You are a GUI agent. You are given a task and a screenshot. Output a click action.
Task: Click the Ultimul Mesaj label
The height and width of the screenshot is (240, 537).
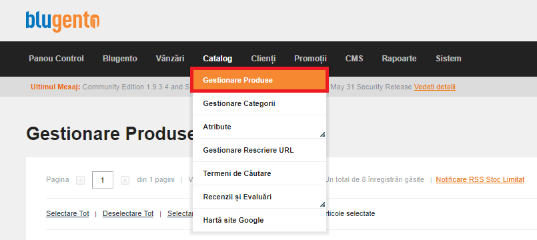[x=55, y=87]
